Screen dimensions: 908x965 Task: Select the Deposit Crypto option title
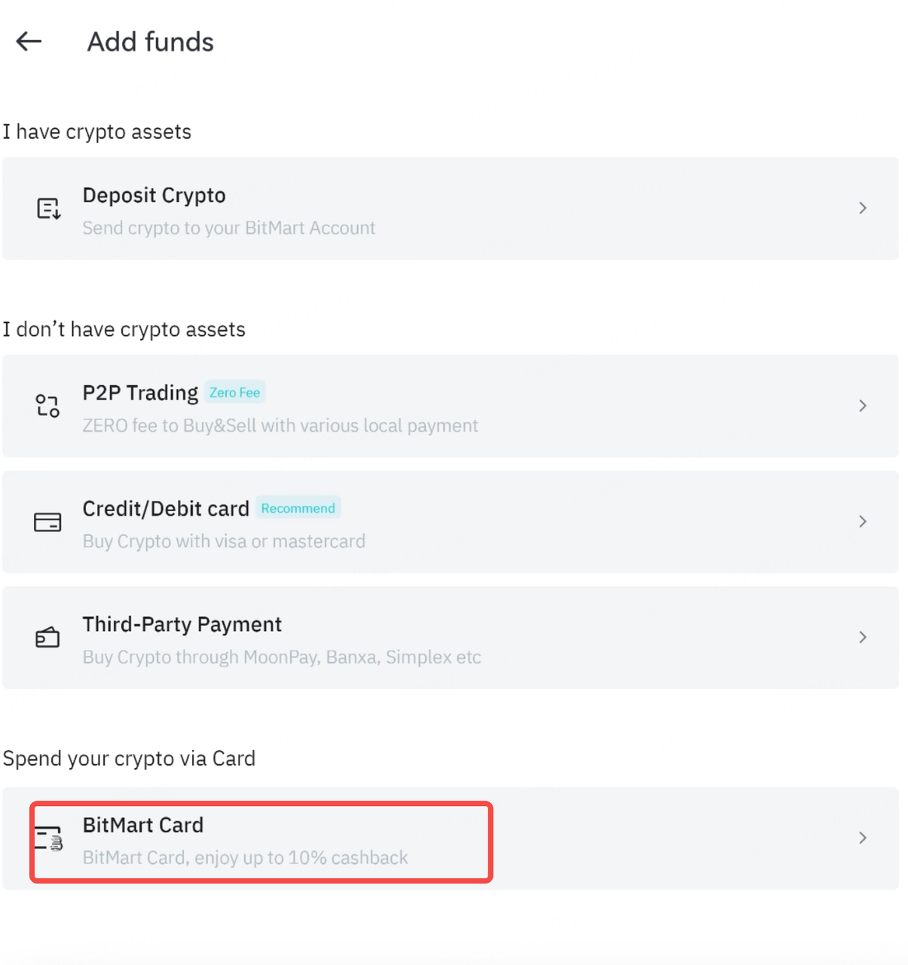click(x=154, y=195)
